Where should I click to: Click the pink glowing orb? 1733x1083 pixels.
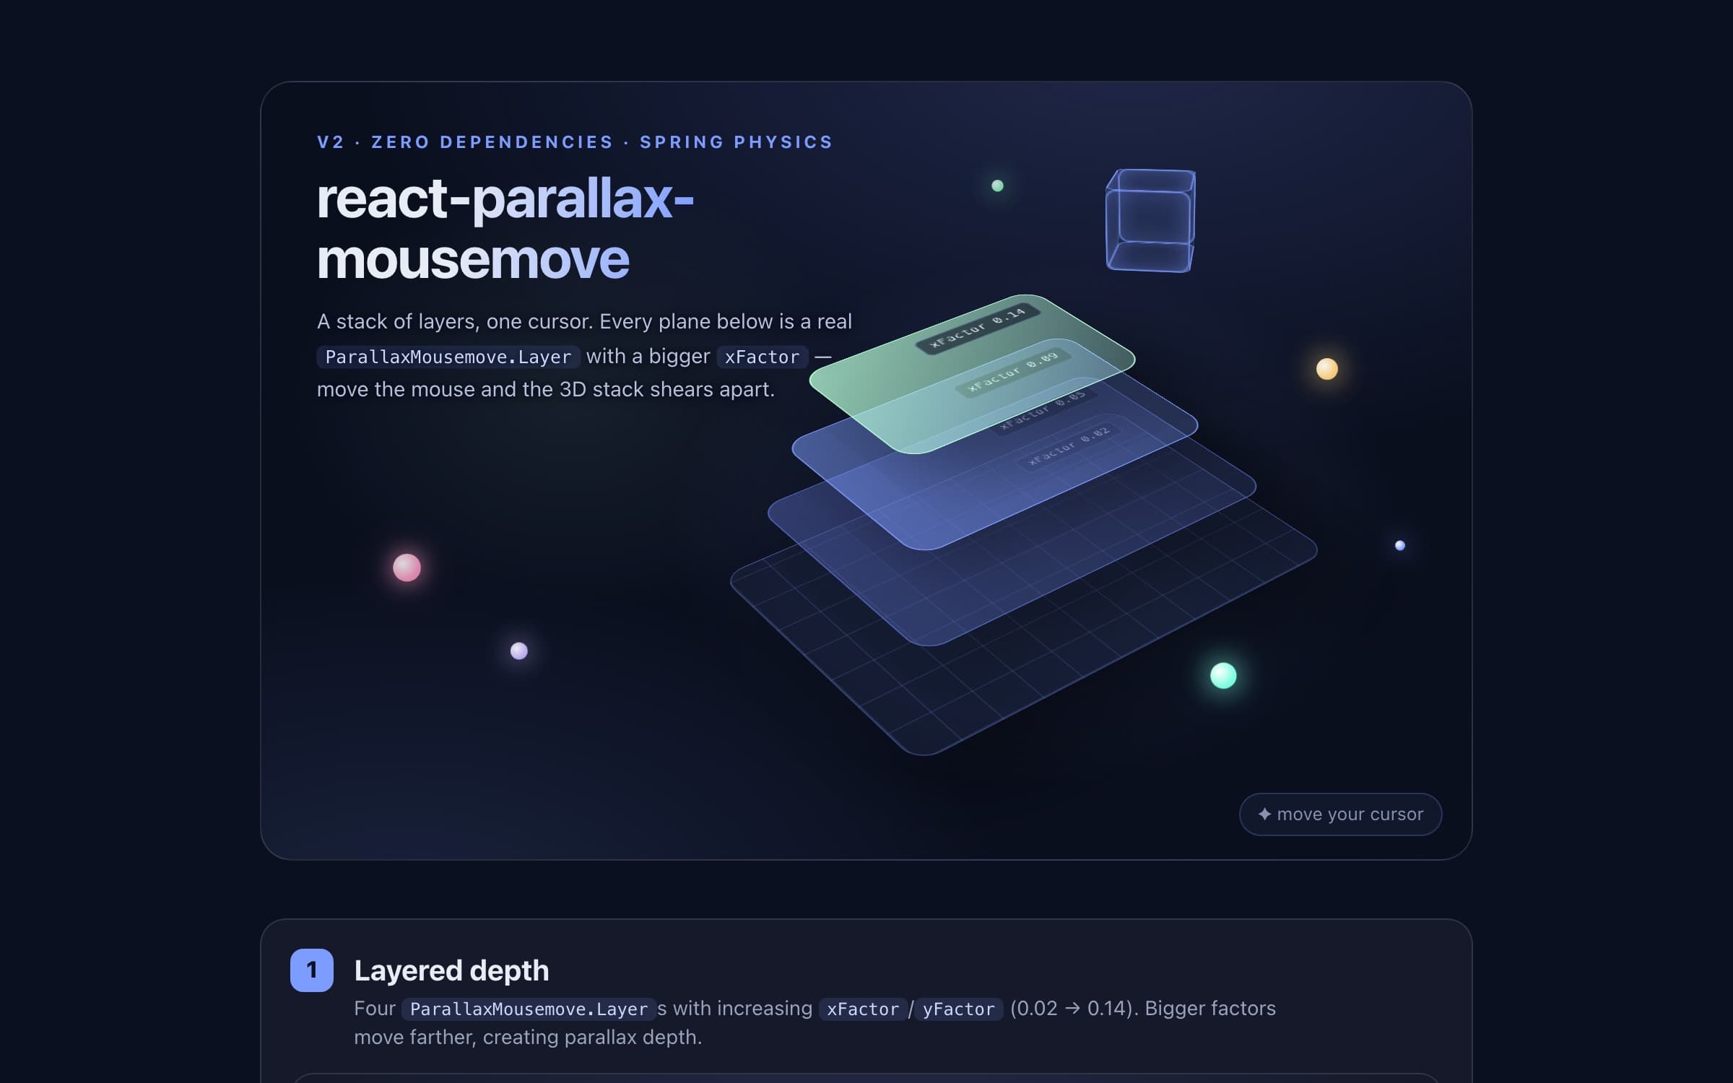click(x=407, y=567)
